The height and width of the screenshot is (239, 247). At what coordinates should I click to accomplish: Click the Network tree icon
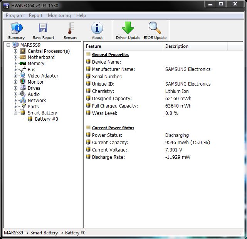[x=23, y=100]
